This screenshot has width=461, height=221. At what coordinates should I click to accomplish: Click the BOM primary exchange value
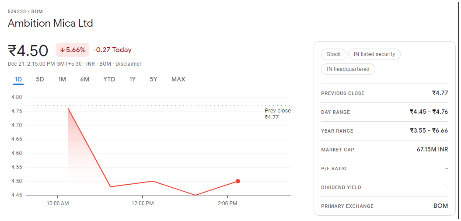pos(441,206)
